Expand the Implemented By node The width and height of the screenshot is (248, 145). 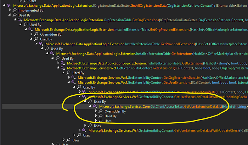click(10, 10)
